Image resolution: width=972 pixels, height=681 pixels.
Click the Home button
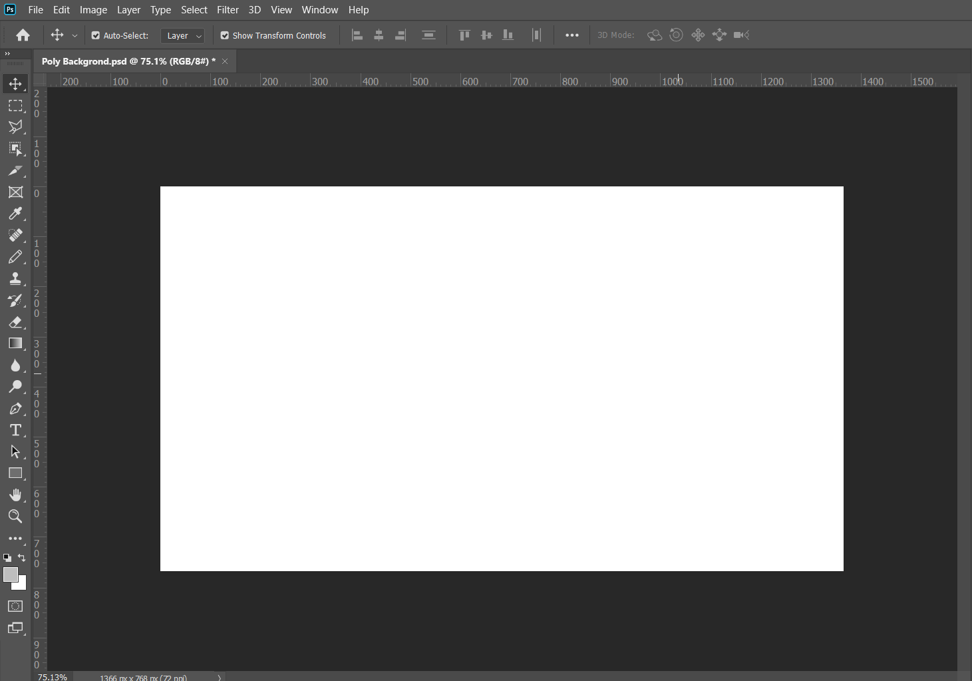pyautogui.click(x=23, y=35)
